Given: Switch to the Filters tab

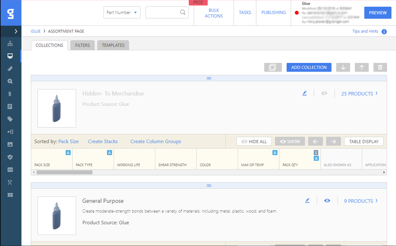Looking at the screenshot, I should (x=82, y=45).
